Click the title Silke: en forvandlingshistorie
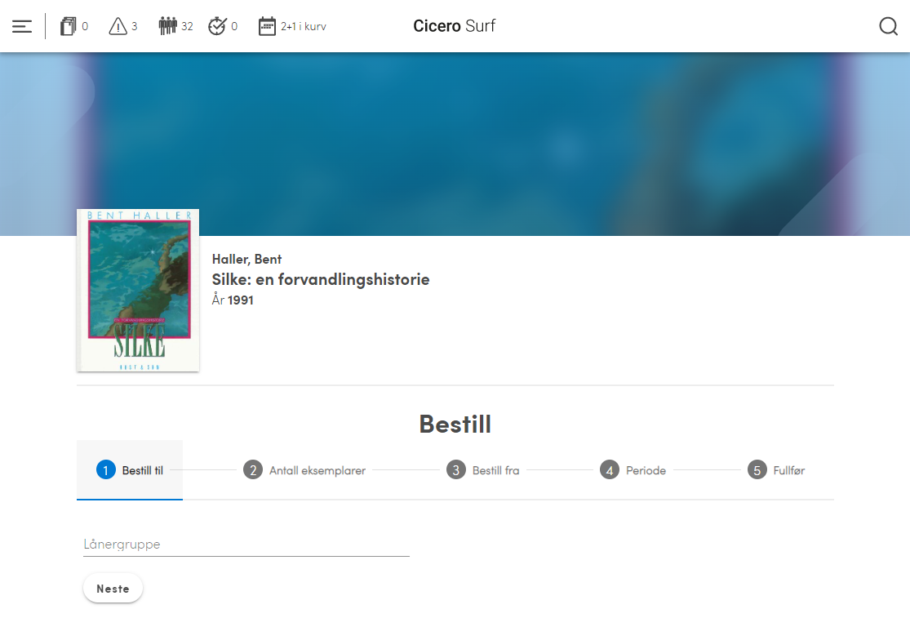Screen dimensions: 910x618 321,280
